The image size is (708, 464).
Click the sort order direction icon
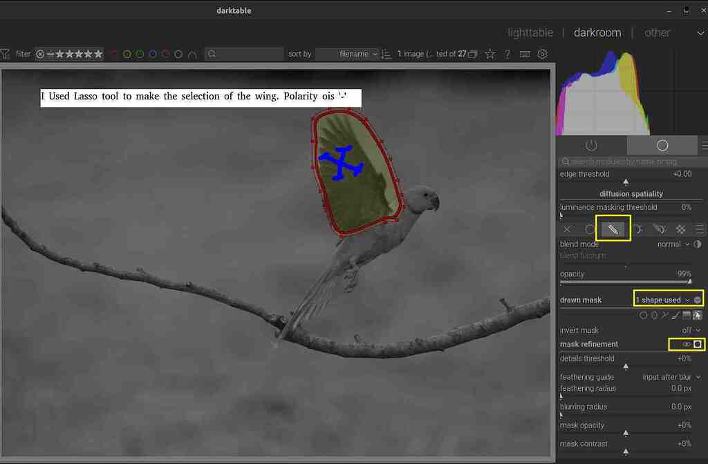(x=386, y=54)
